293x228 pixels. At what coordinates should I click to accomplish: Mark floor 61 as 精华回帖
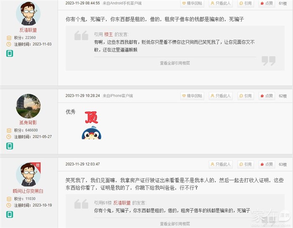[x=192, y=3]
